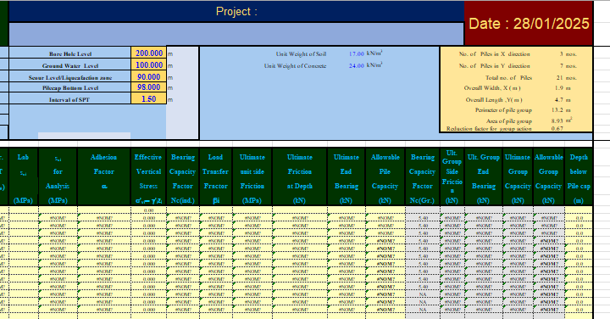Select the "Adhesion Factor α" column header
610x319 pixels.
(x=104, y=177)
